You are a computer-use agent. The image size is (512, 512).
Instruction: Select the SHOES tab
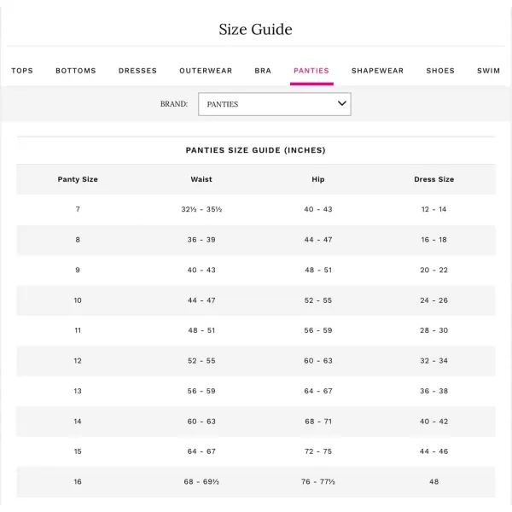[x=440, y=71]
